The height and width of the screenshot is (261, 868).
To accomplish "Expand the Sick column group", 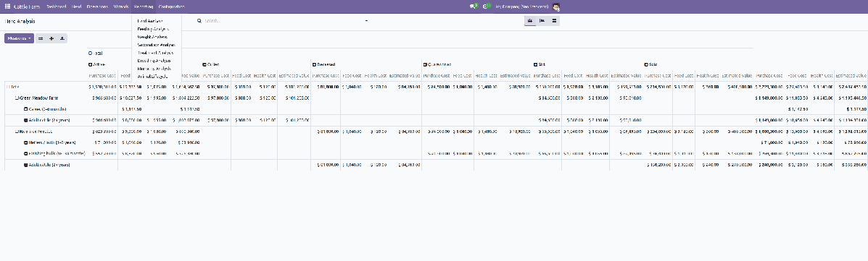I will coord(540,64).
